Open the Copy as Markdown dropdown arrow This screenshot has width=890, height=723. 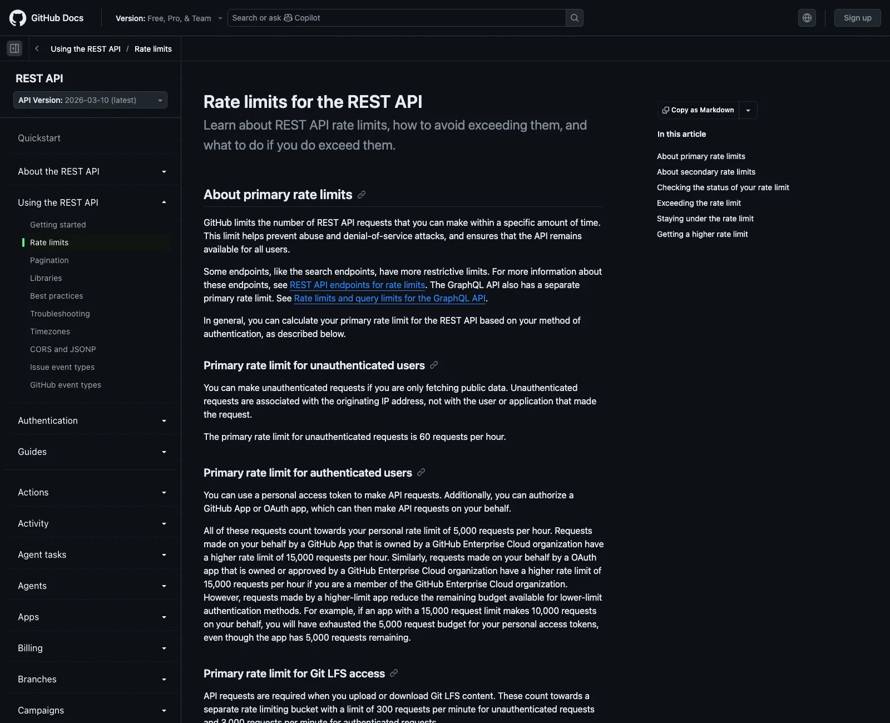748,110
